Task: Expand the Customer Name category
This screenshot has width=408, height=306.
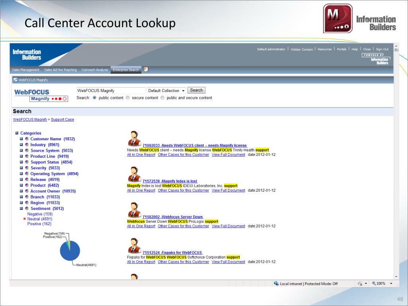Action: 22,139
